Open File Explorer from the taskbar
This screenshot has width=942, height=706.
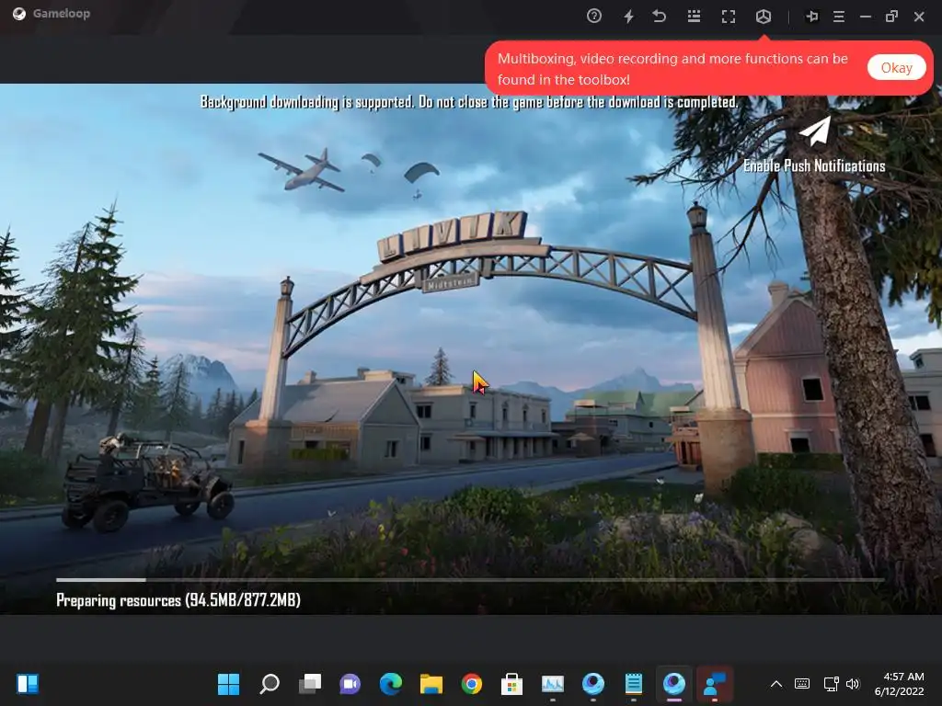click(x=431, y=684)
